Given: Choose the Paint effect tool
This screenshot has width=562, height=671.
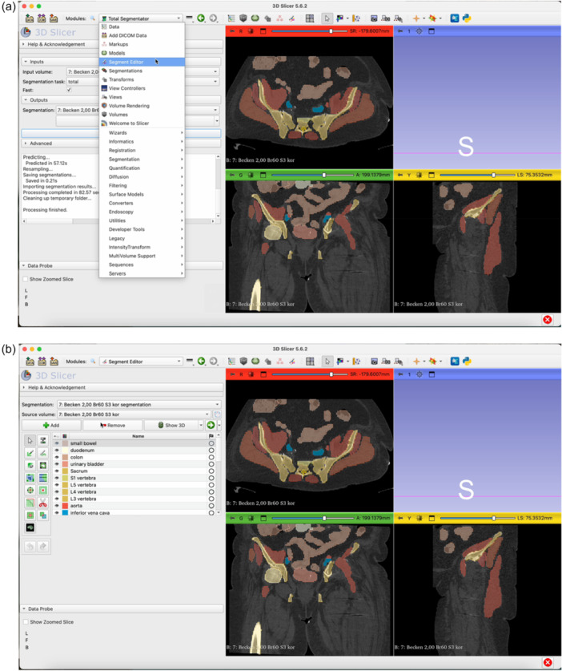Looking at the screenshot, I should pyautogui.click(x=30, y=453).
